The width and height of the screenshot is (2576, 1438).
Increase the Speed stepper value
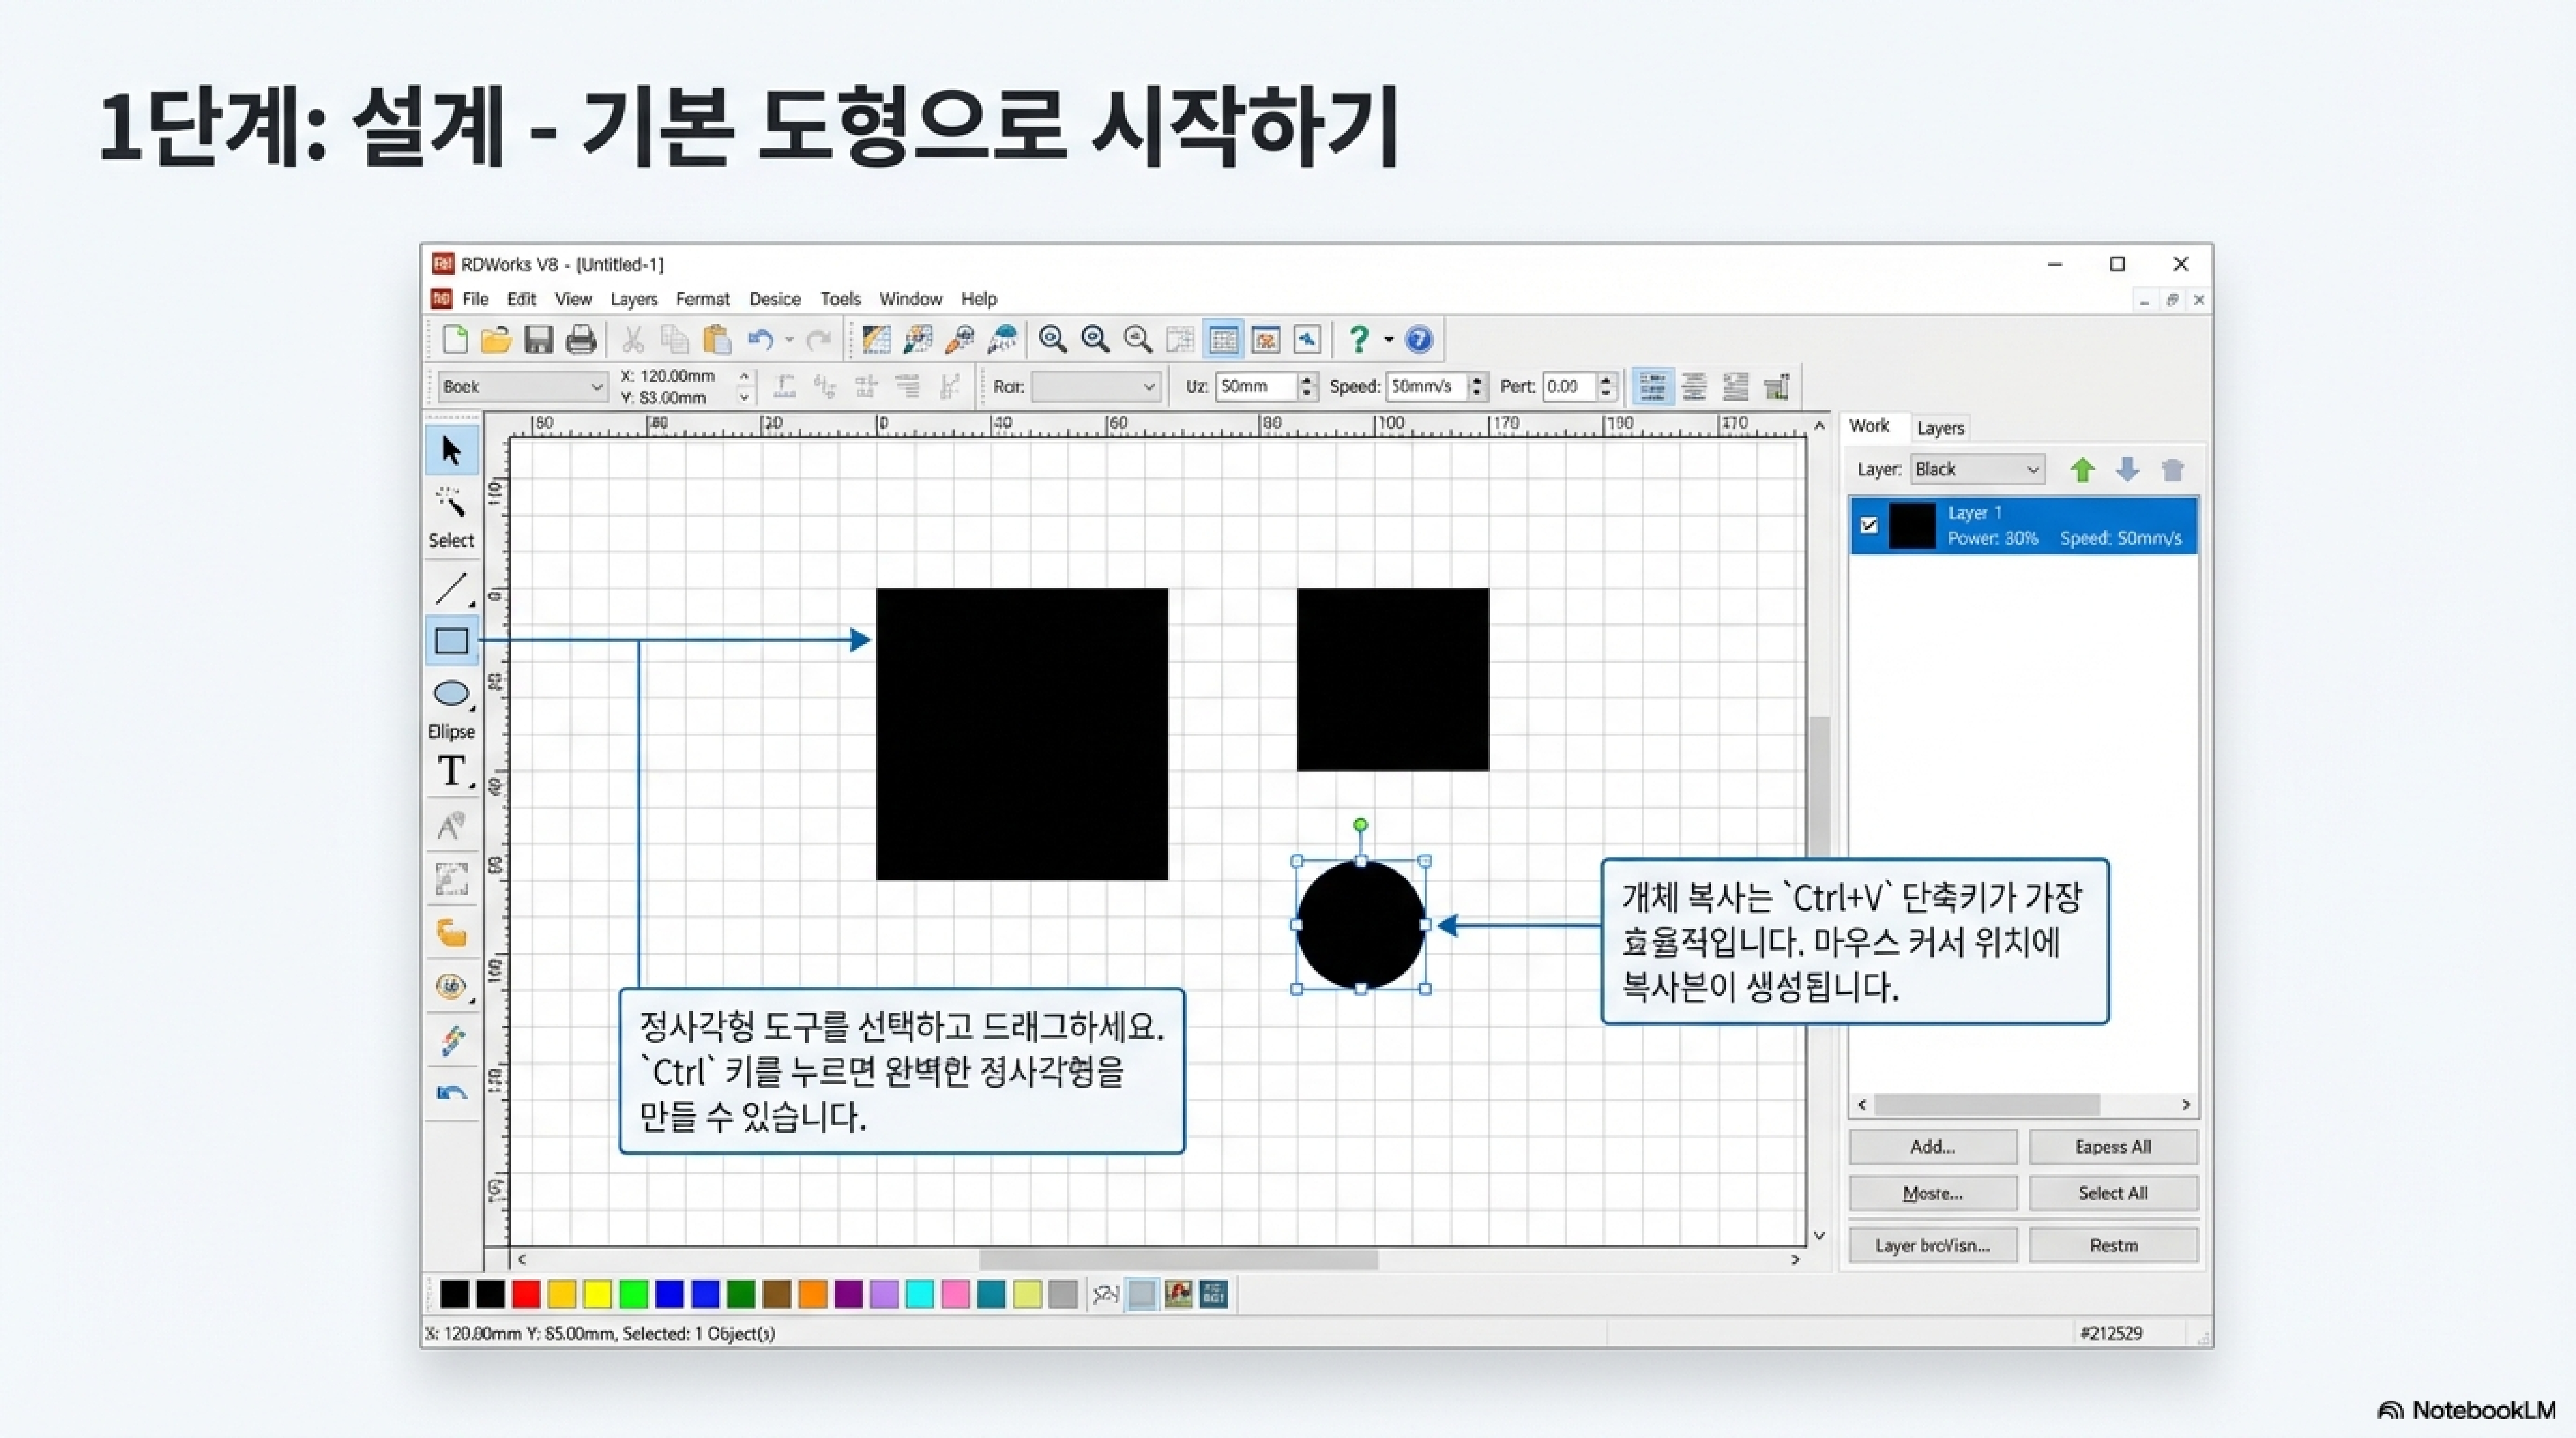(x=1477, y=380)
